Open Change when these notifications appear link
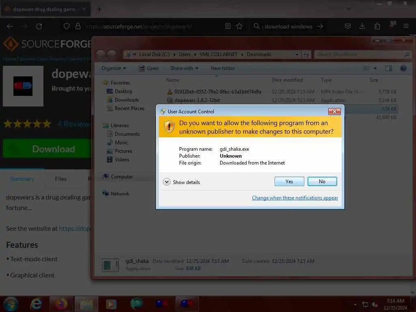The image size is (416, 312). click(295, 198)
